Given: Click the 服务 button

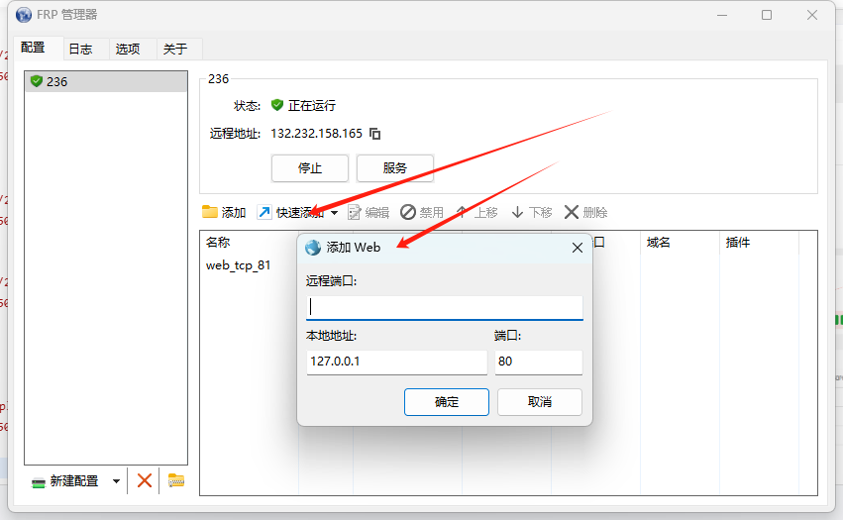Looking at the screenshot, I should [394, 167].
